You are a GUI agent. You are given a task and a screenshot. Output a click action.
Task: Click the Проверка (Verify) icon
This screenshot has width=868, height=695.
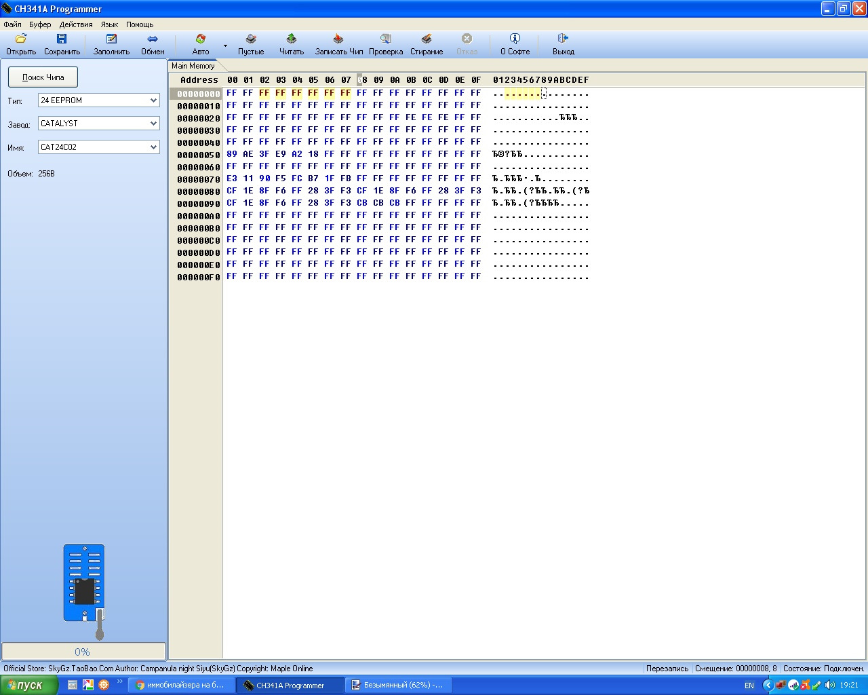(386, 39)
